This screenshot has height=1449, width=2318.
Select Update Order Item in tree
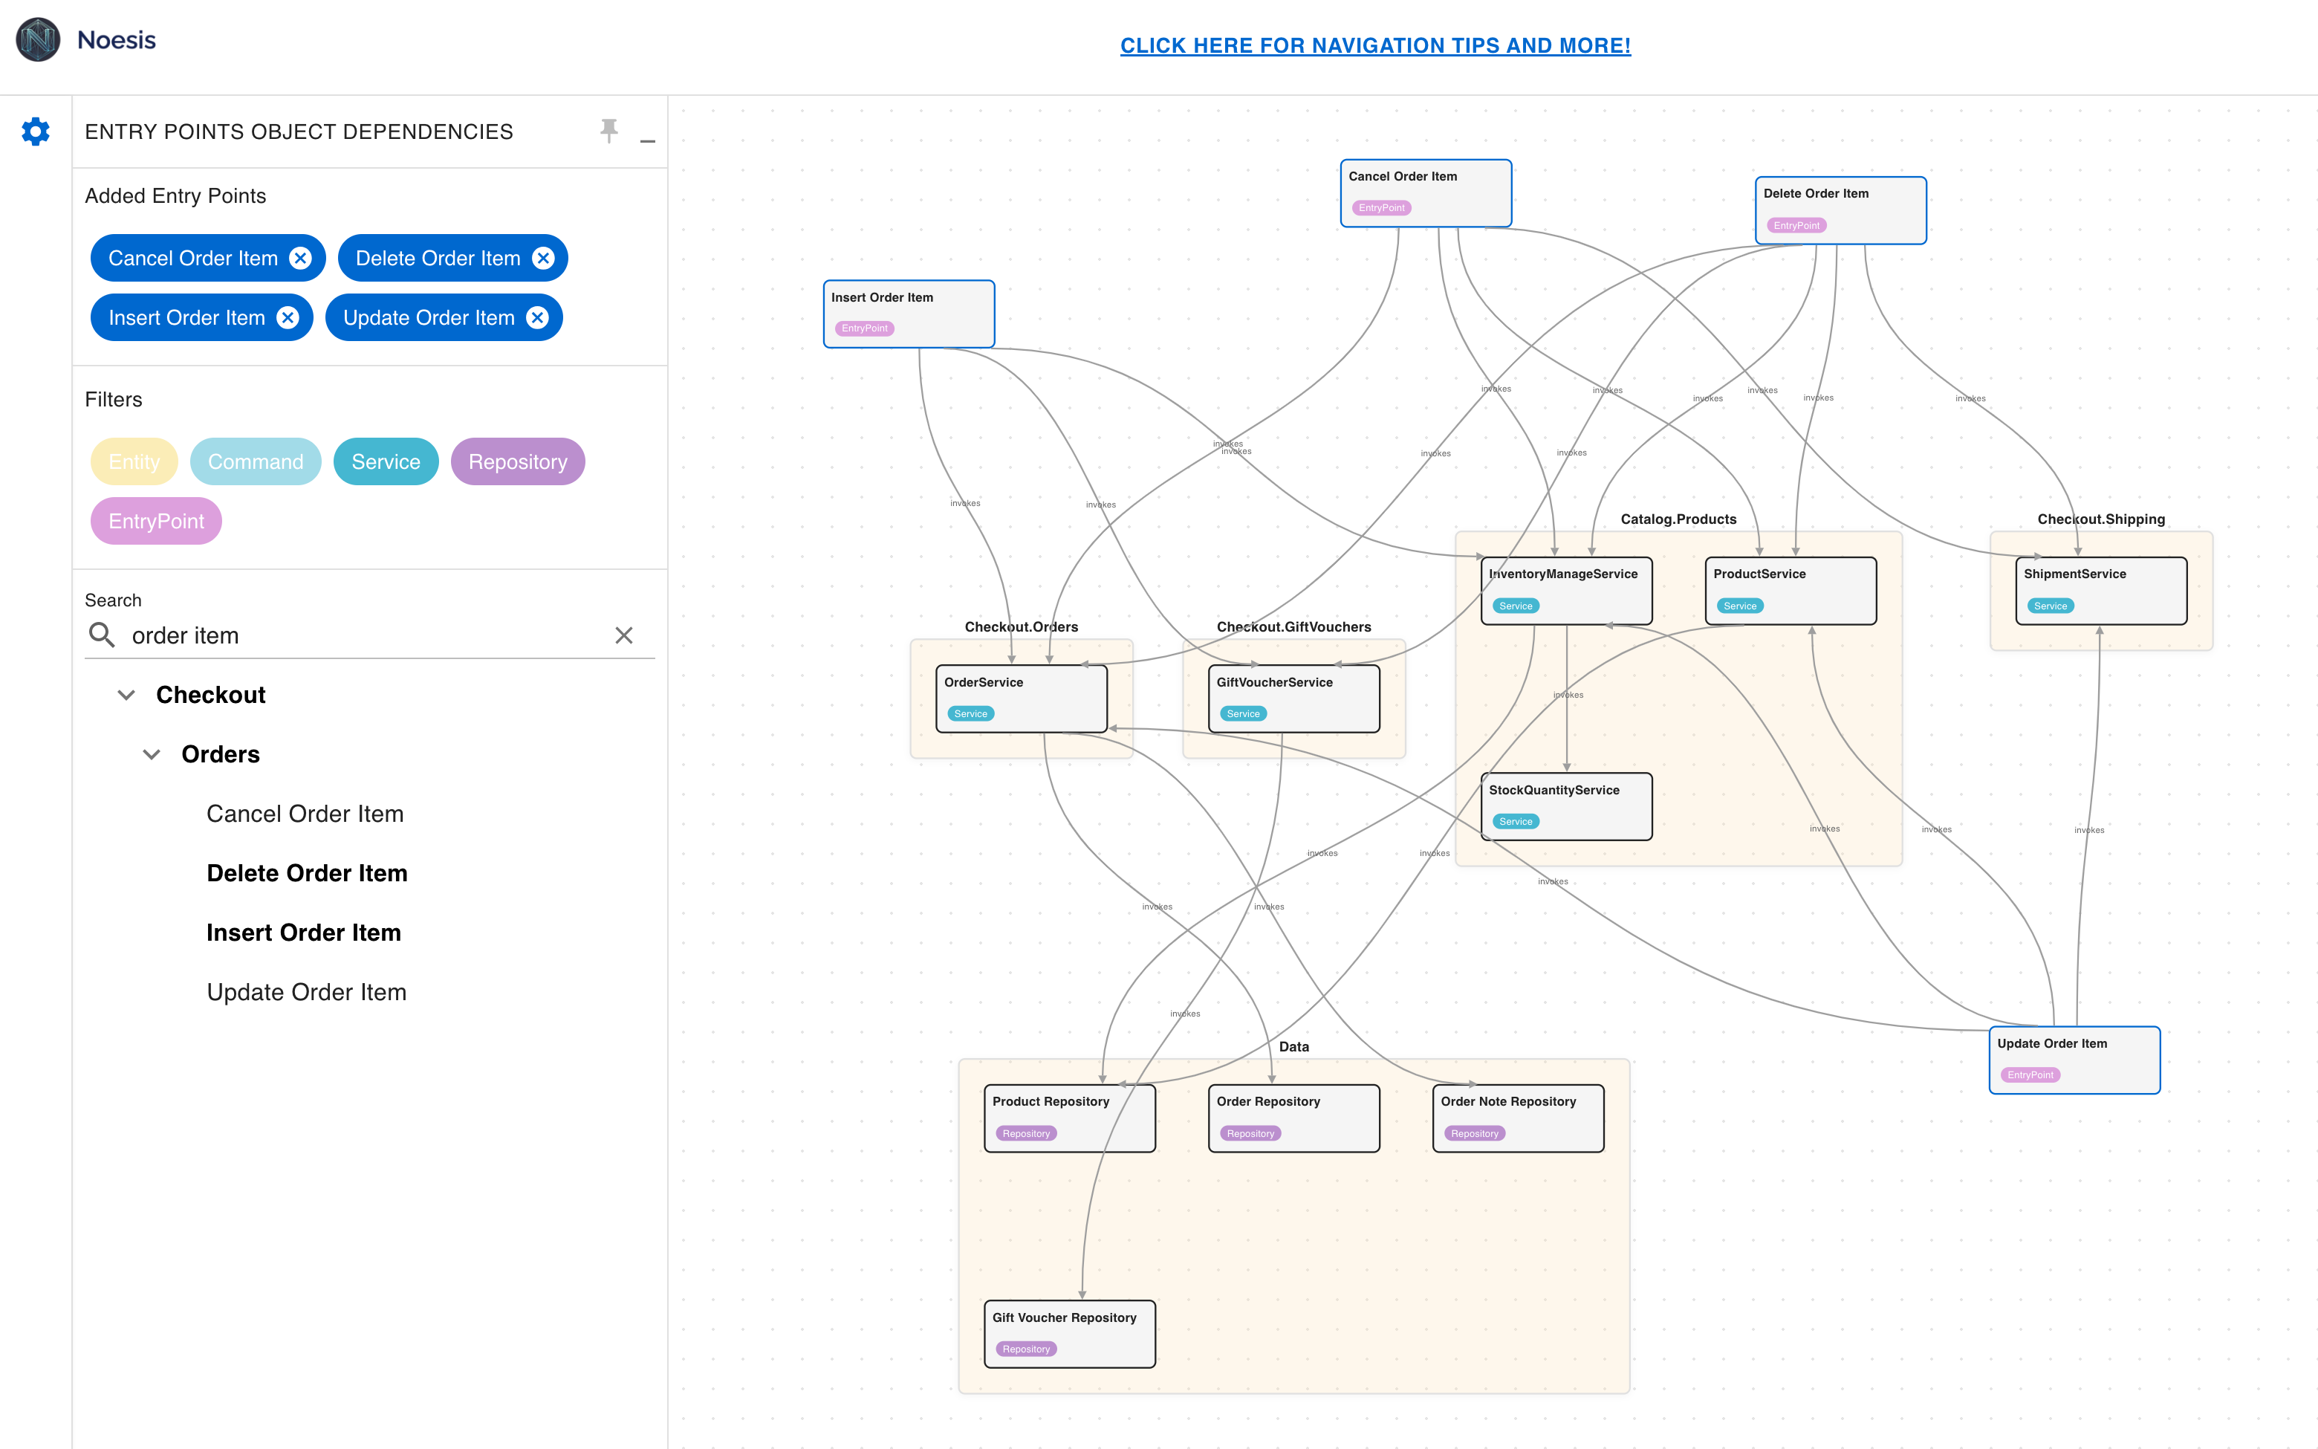pos(307,992)
